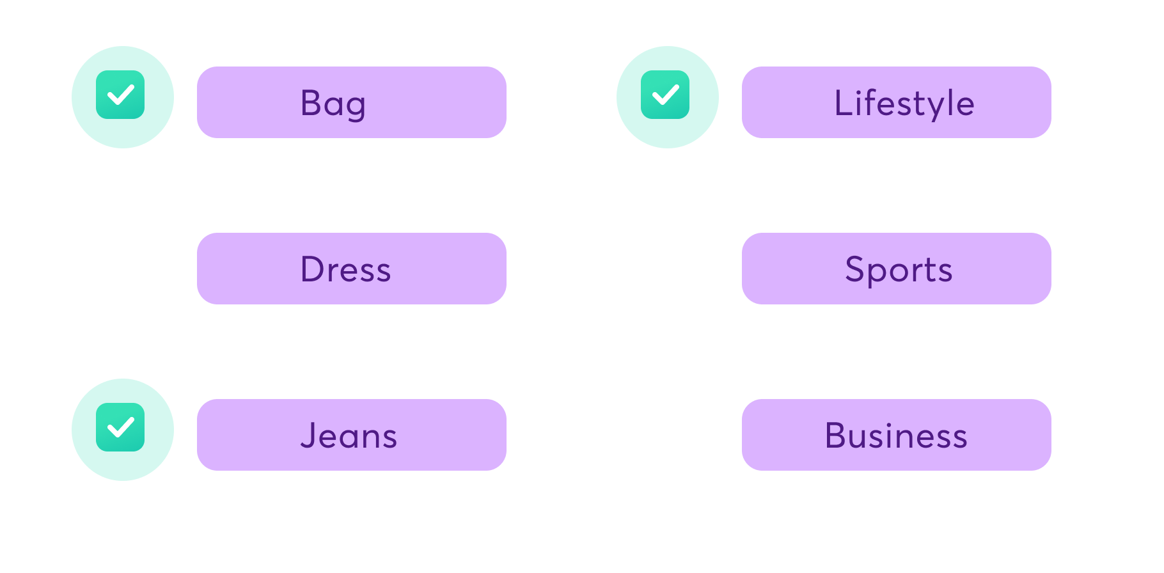Screen dimensions: 1164x573
Task: Uncheck the green checkbox beside Jeans
Action: click(x=120, y=427)
